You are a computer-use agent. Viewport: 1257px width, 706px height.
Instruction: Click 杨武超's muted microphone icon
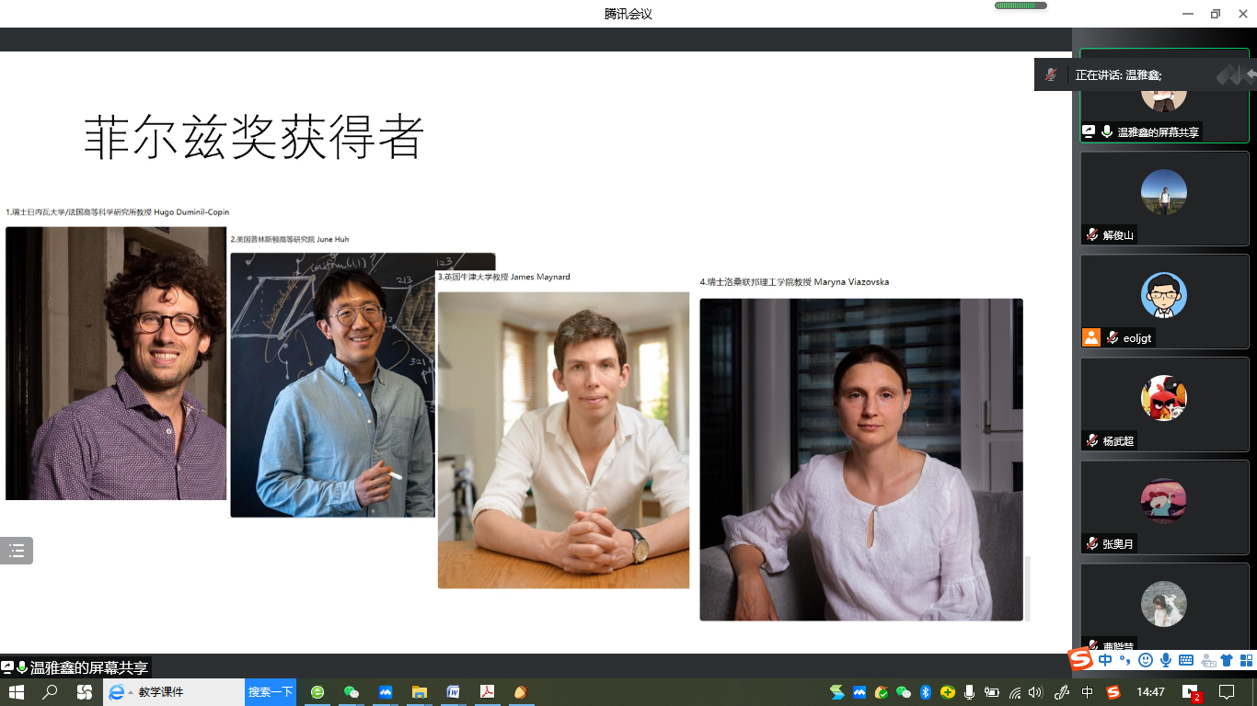[1091, 440]
